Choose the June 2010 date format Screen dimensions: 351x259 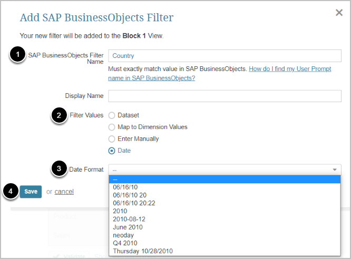click(127, 227)
